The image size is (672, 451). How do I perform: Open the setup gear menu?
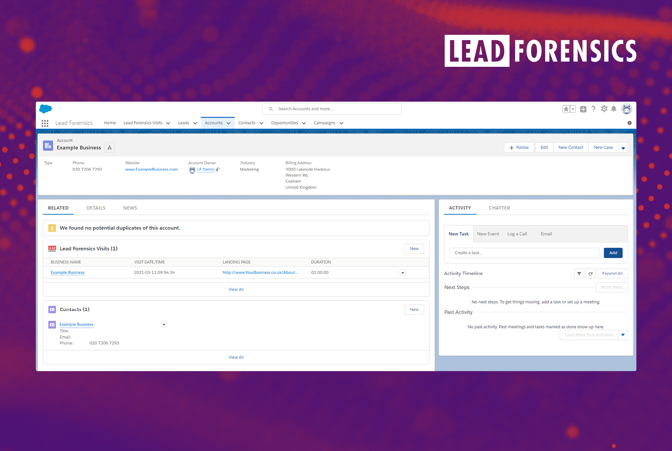tap(604, 109)
